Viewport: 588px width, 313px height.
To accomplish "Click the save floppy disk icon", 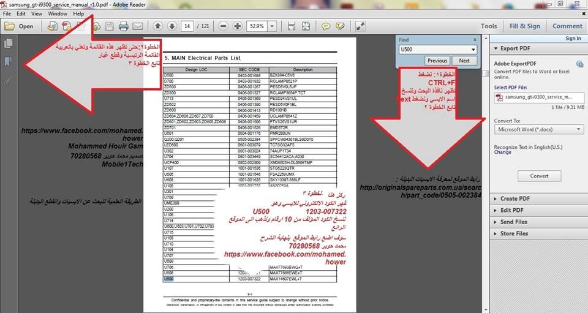I will click(x=109, y=26).
